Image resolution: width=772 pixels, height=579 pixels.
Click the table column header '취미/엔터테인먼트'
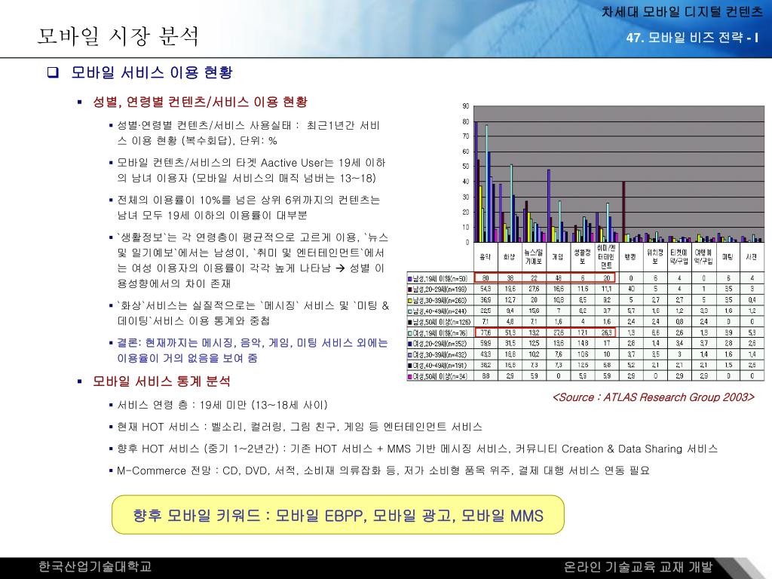[x=606, y=256]
